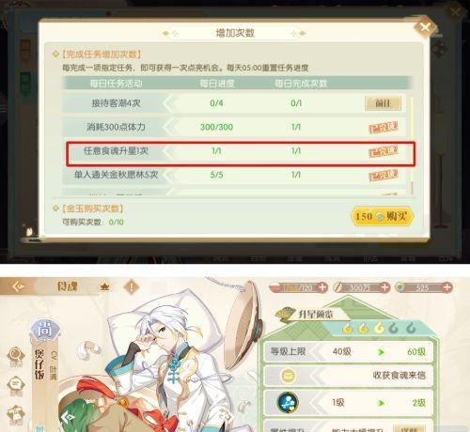Select the 单人通关金秋愿林5次 task row
Image resolution: width=470 pixels, height=432 pixels.
233,175
